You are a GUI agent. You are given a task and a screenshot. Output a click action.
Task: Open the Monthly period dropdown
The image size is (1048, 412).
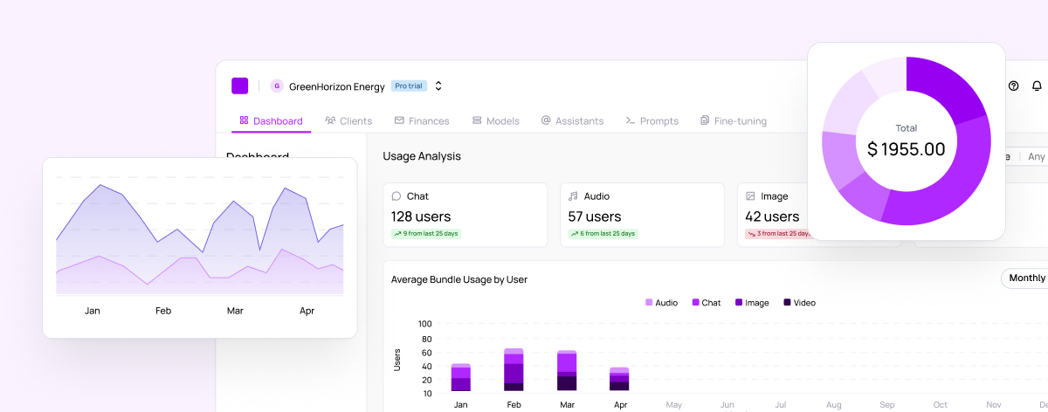coord(1025,278)
